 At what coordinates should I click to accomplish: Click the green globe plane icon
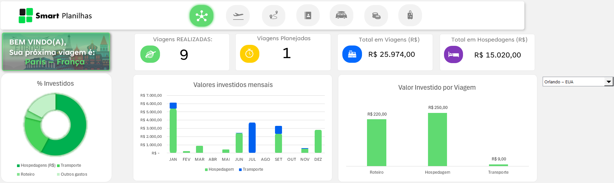[x=150, y=54]
